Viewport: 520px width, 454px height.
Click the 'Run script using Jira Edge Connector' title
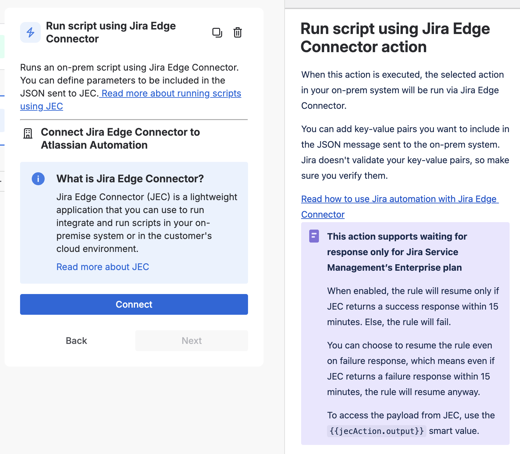111,32
